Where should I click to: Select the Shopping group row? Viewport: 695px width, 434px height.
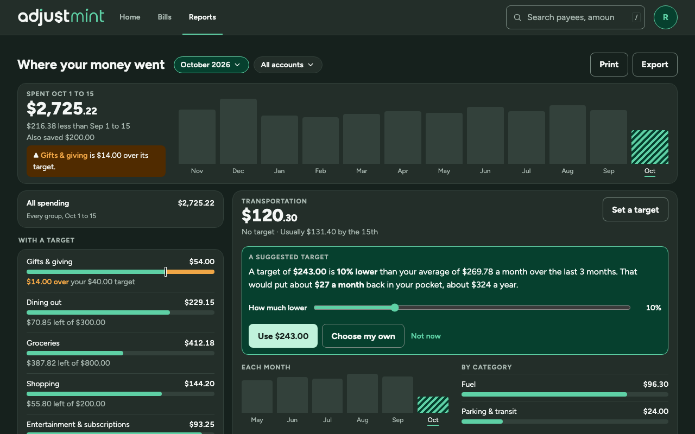tap(121, 394)
